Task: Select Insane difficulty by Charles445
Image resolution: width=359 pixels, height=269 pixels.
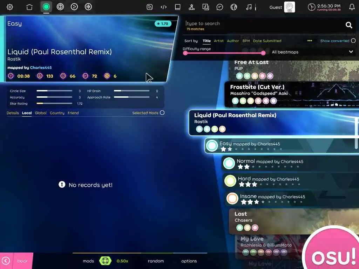Action: tap(292, 199)
